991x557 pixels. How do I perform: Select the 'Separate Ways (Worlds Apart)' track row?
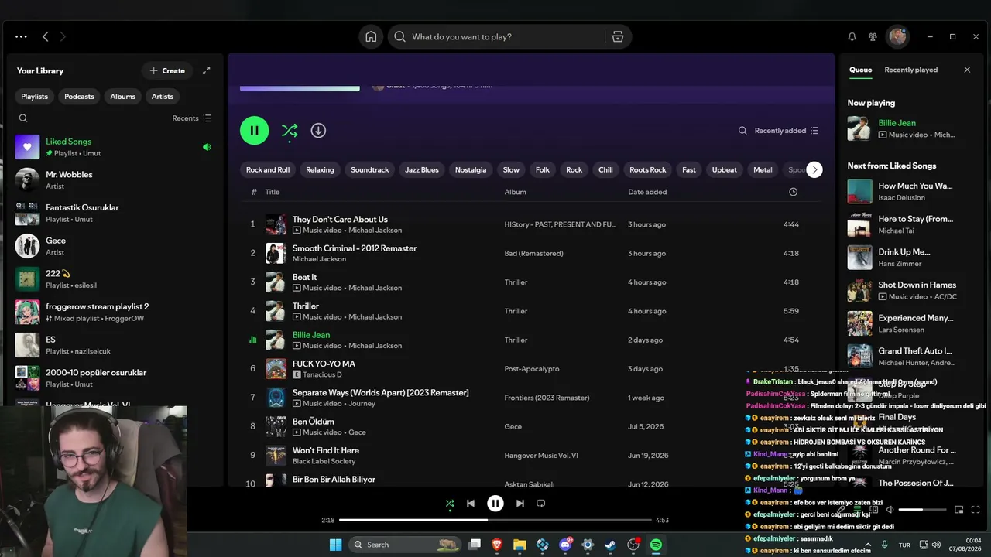530,398
